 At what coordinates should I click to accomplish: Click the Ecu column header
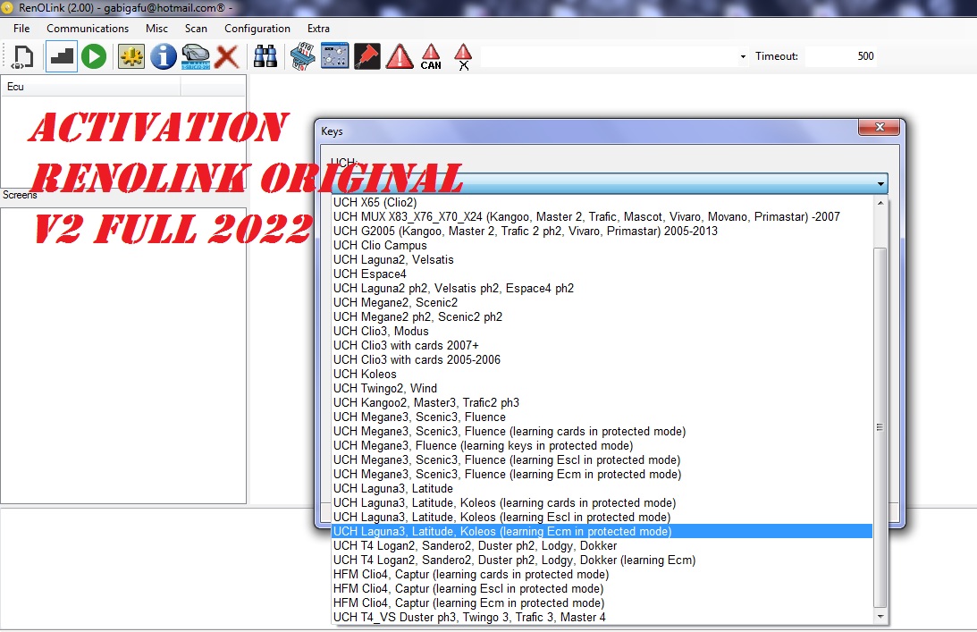[91, 87]
